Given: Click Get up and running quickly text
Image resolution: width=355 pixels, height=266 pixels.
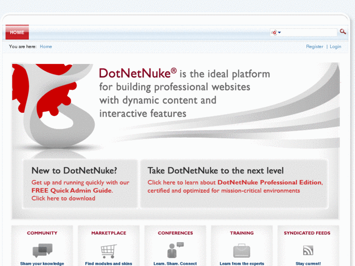Looking at the screenshot, I should [x=80, y=183].
